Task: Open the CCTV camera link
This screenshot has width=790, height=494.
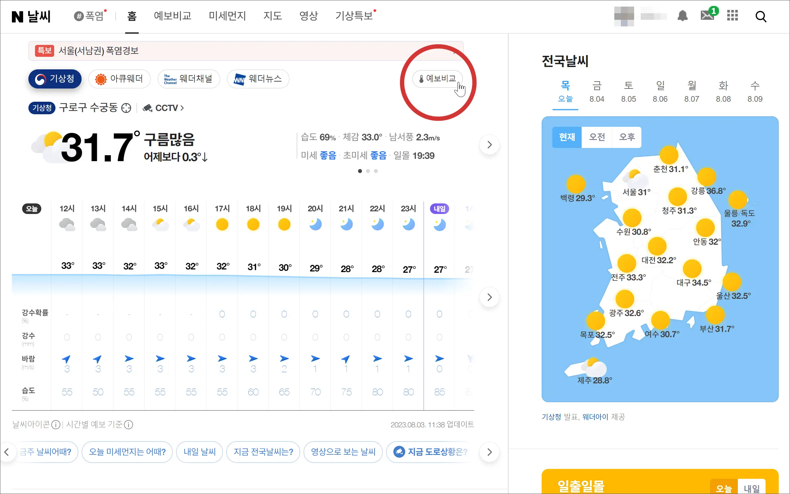Action: (163, 108)
